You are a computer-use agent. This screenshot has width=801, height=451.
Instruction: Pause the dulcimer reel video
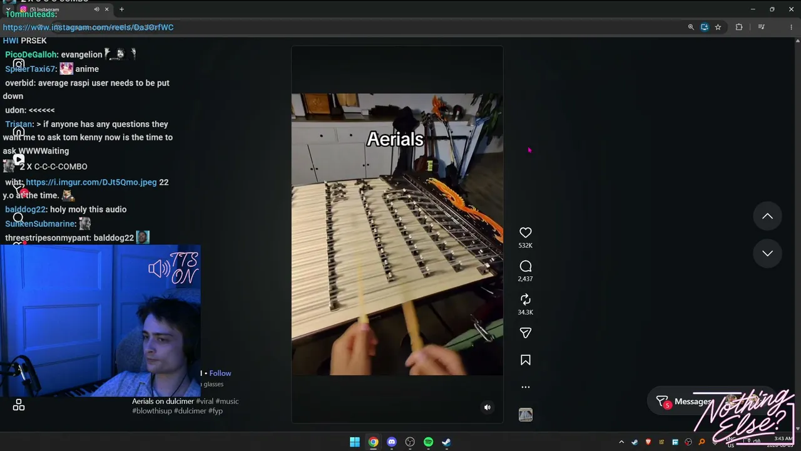pos(397,234)
